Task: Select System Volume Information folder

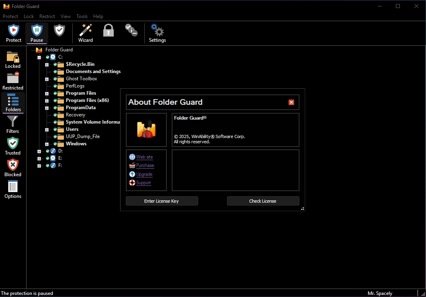Action: pyautogui.click(x=93, y=122)
